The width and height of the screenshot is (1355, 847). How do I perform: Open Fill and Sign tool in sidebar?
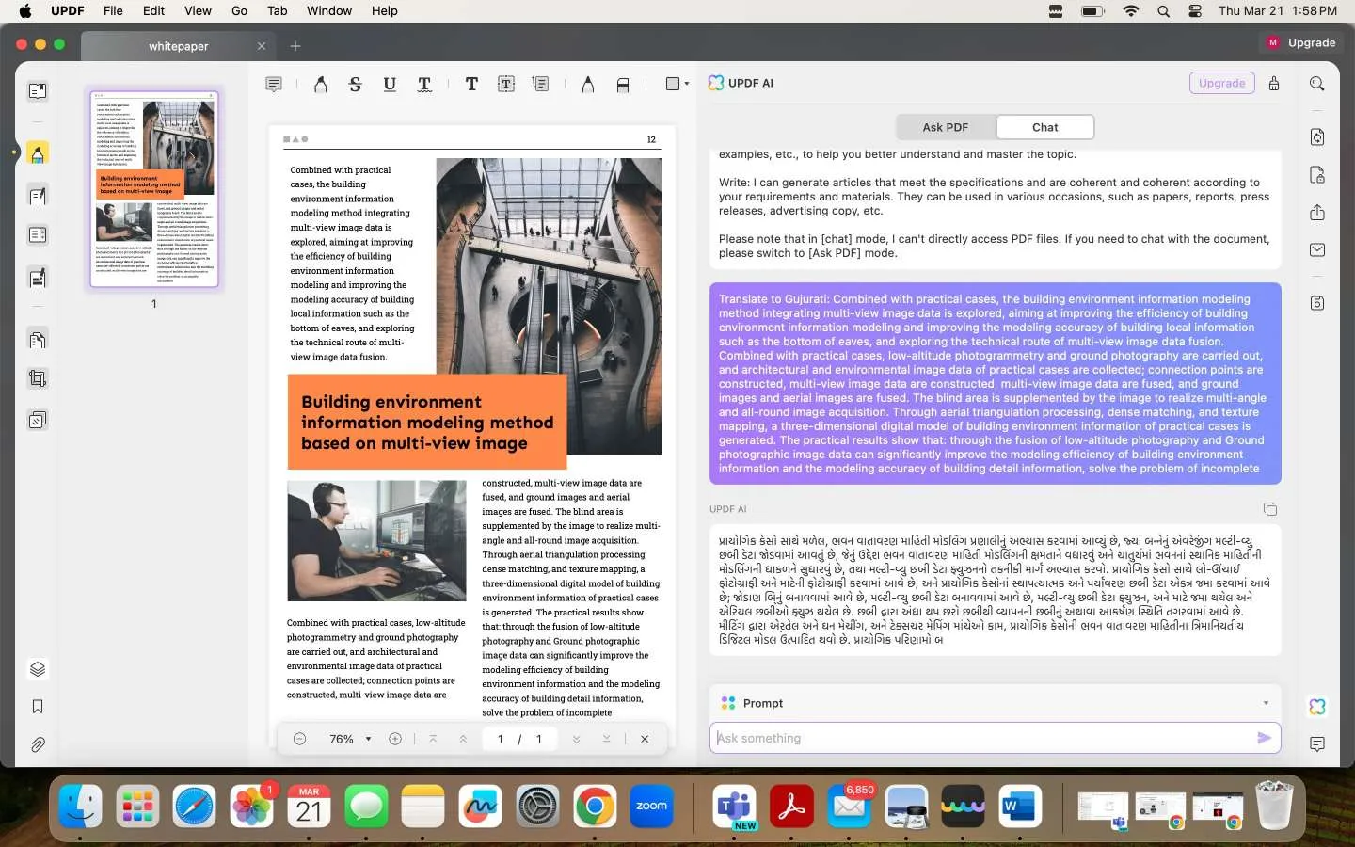[x=38, y=278]
